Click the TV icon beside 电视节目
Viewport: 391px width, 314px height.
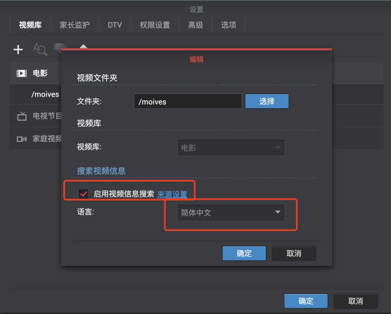click(21, 116)
